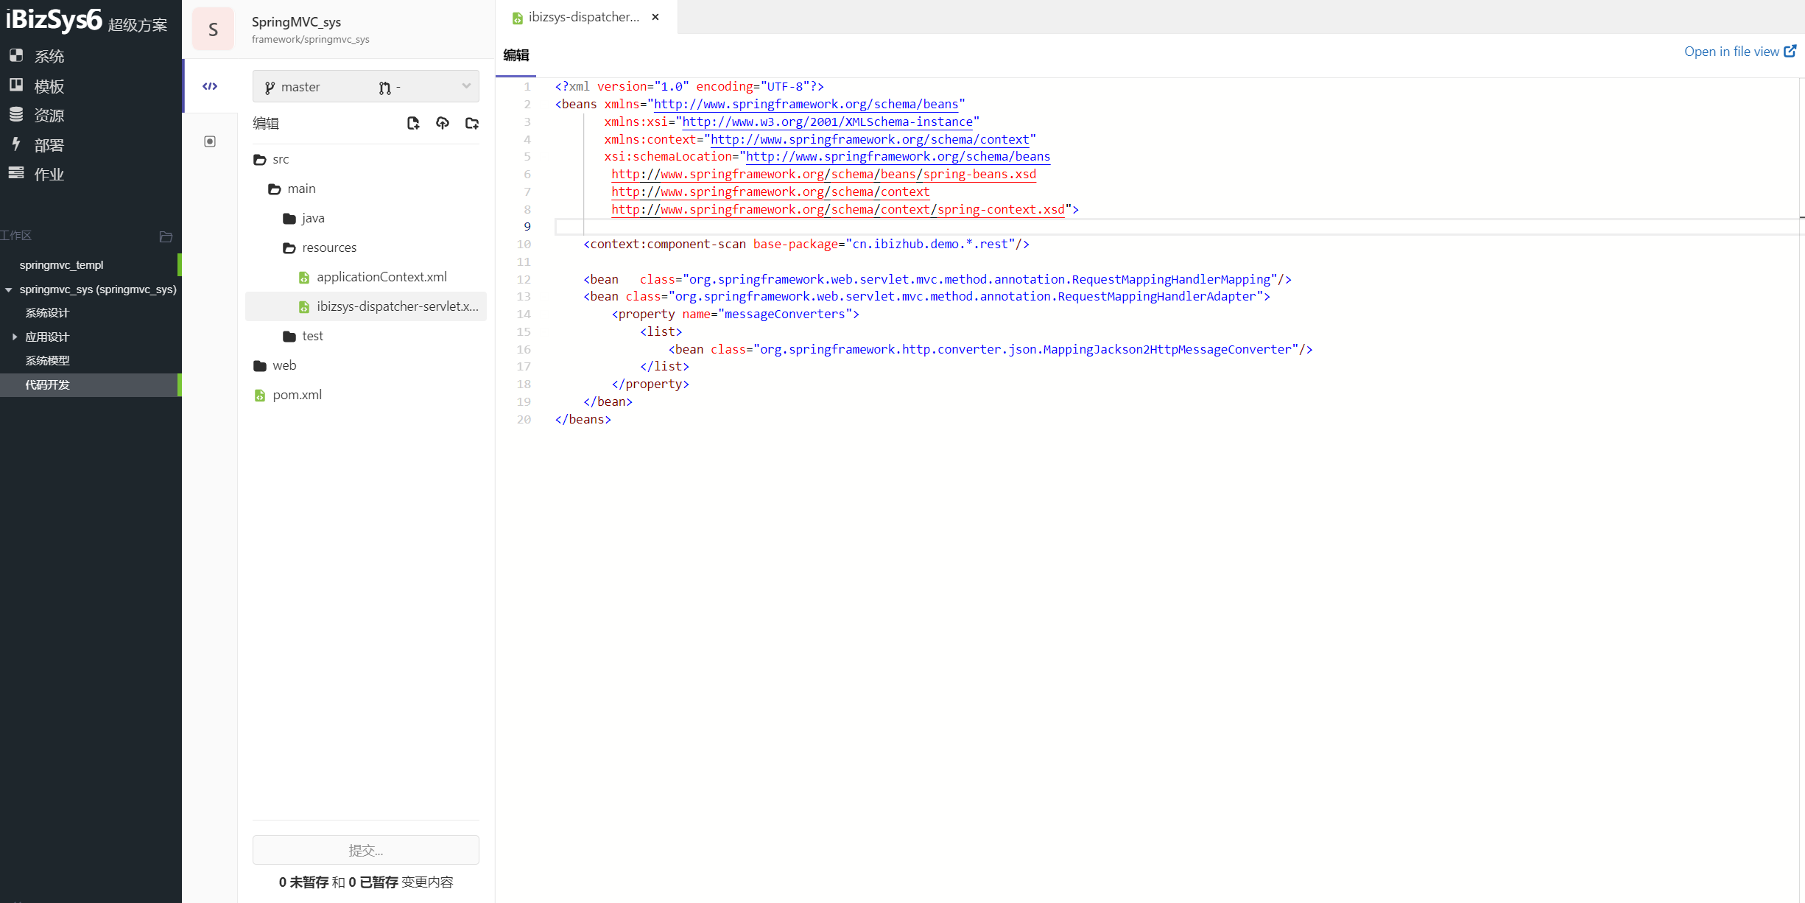1805x903 pixels.
Task: Click the closing </beans> tag line
Action: 583,419
